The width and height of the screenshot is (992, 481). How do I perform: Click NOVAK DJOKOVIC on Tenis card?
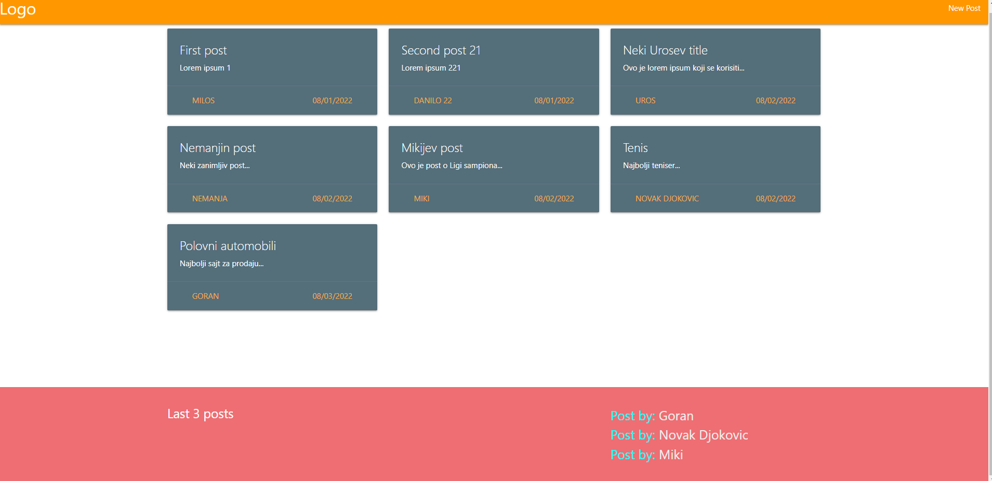pyautogui.click(x=667, y=198)
